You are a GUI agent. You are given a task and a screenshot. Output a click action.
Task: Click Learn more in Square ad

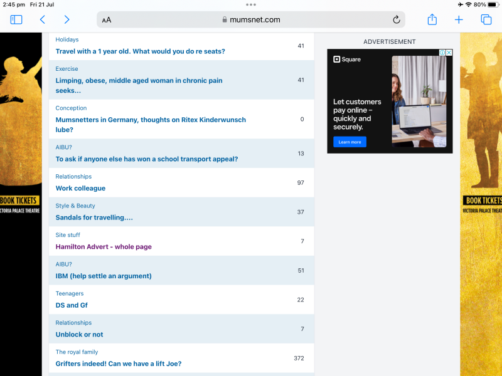click(350, 142)
